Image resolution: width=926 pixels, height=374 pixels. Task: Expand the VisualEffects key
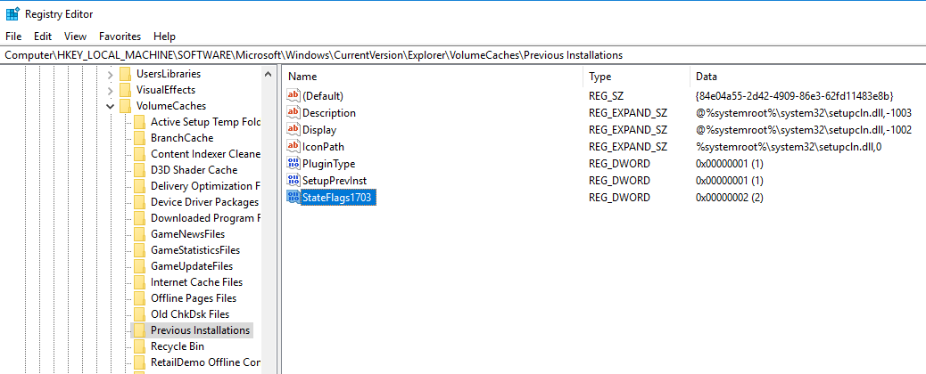pos(110,90)
